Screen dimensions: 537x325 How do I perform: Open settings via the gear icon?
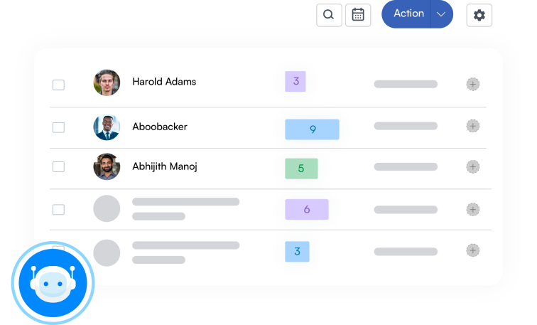coord(479,15)
